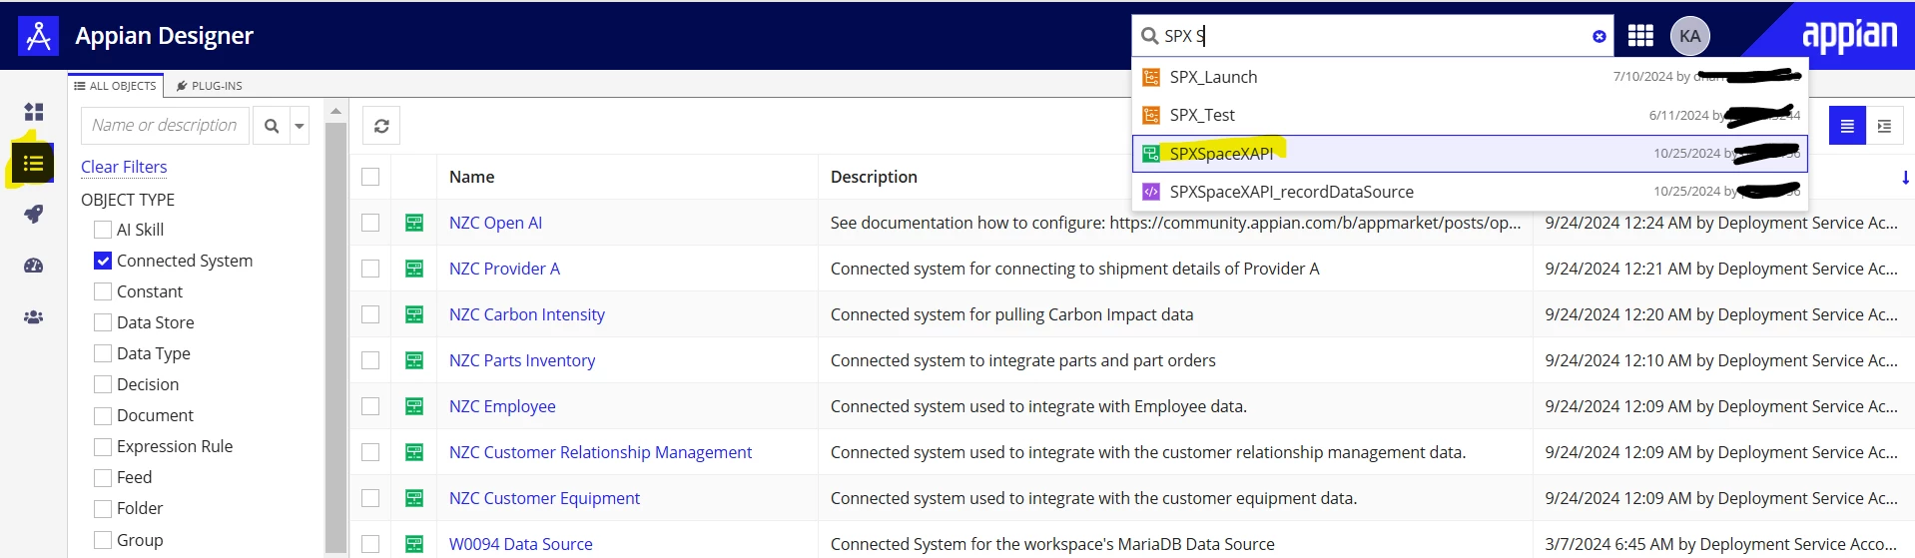The height and width of the screenshot is (558, 1915).
Task: Switch to hierarchical indent view
Action: pyautogui.click(x=1884, y=126)
